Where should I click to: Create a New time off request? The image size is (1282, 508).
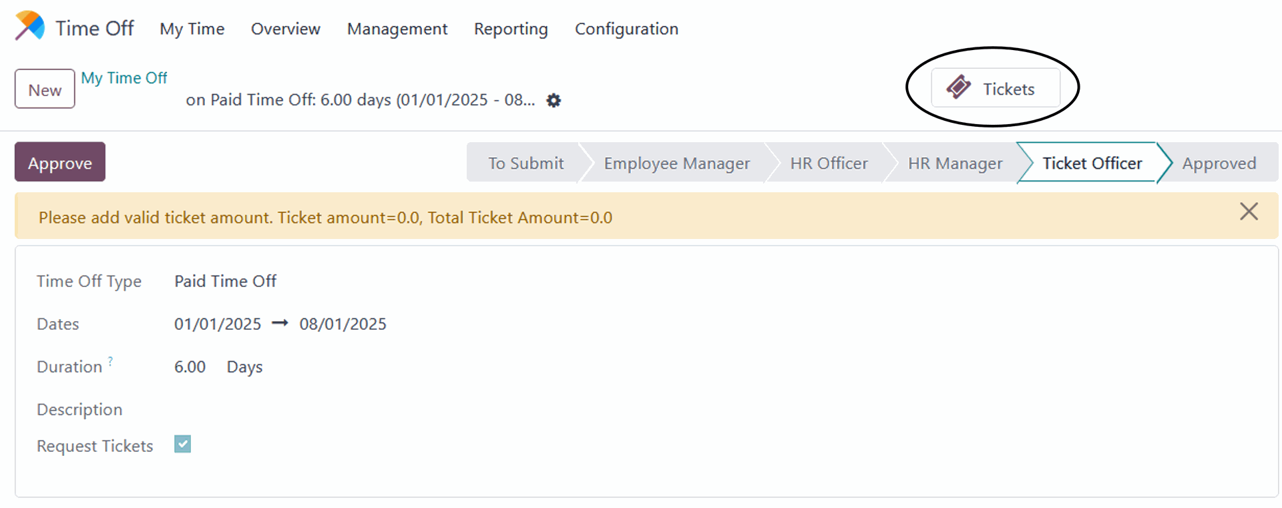tap(45, 89)
